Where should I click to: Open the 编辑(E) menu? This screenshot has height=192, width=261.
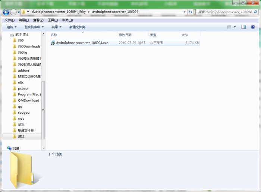pos(24,20)
